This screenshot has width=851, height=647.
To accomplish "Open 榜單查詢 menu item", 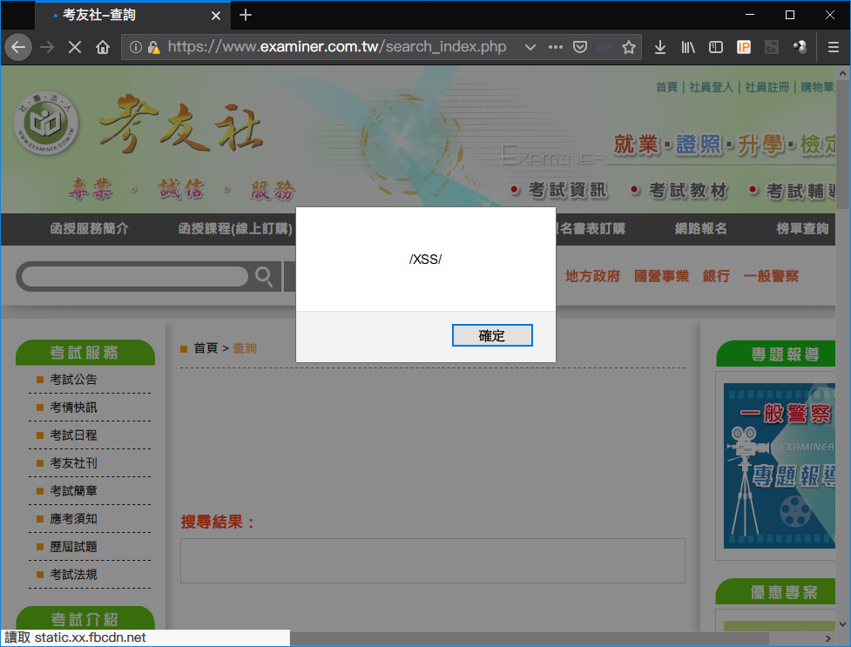I will (803, 229).
